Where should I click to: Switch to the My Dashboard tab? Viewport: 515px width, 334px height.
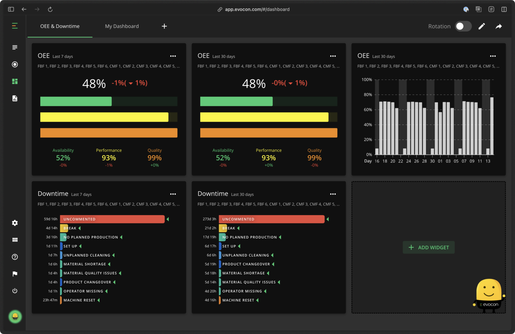pyautogui.click(x=122, y=26)
